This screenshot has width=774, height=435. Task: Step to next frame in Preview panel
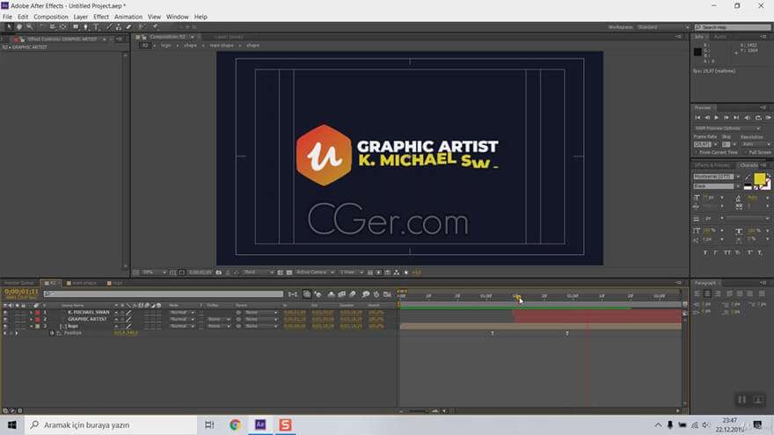point(727,118)
